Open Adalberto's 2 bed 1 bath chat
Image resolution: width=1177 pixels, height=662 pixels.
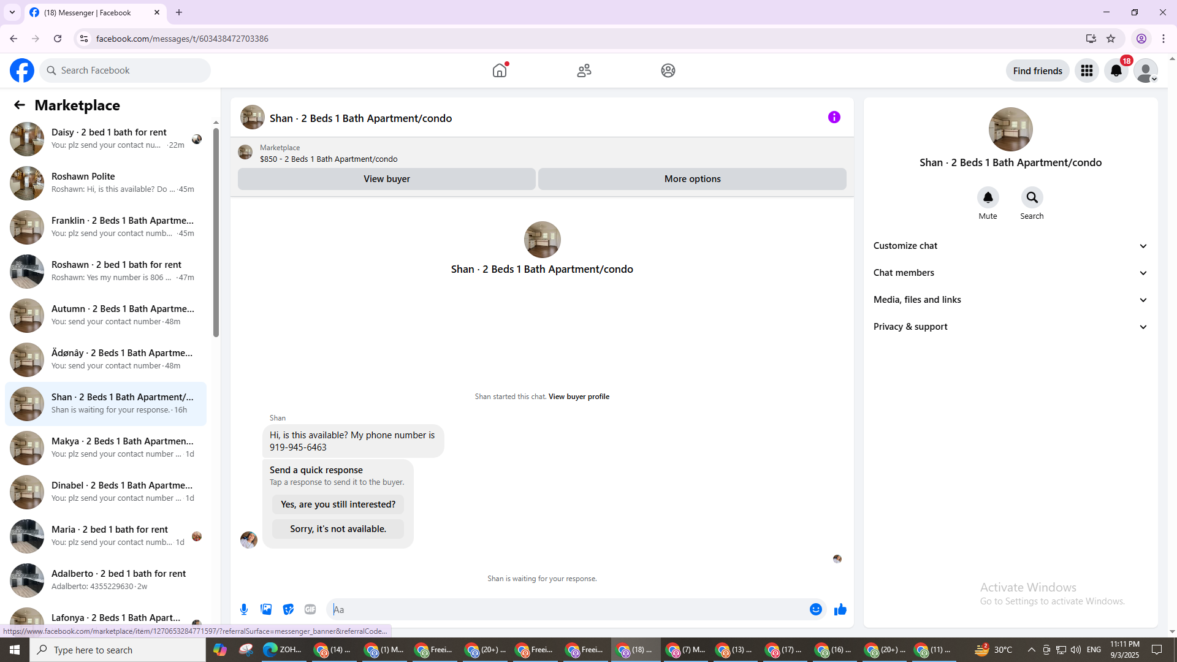pos(105,580)
